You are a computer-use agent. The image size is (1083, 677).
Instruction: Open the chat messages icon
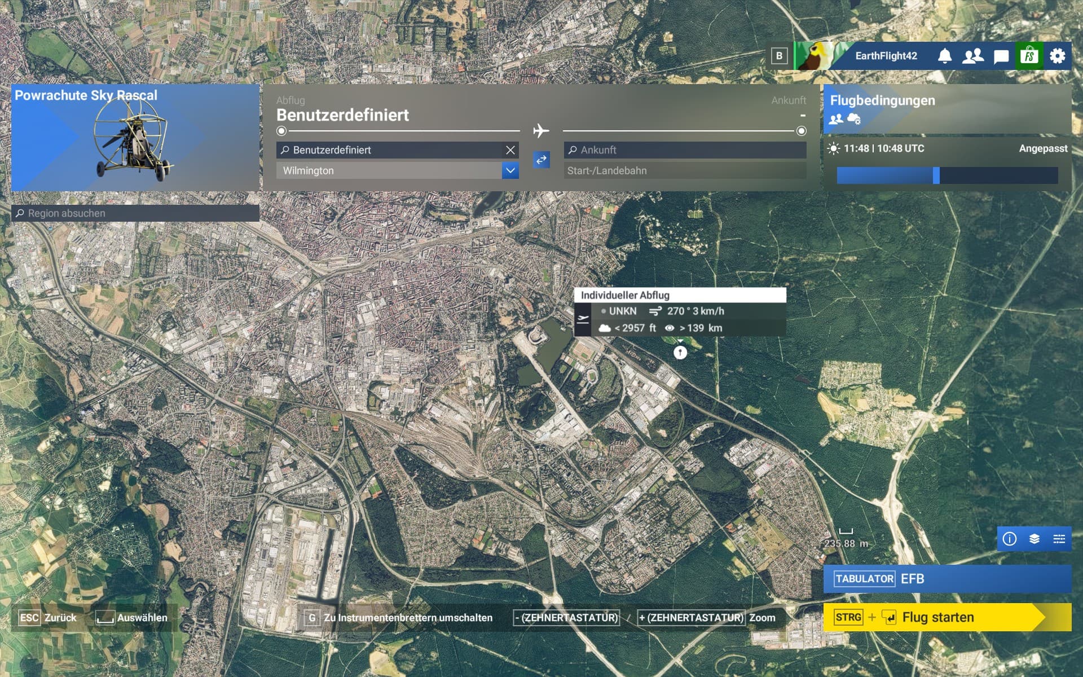1001,56
